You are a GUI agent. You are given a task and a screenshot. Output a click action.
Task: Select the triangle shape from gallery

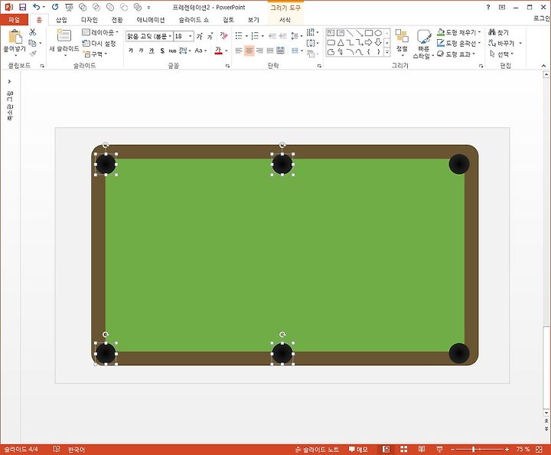(x=341, y=43)
